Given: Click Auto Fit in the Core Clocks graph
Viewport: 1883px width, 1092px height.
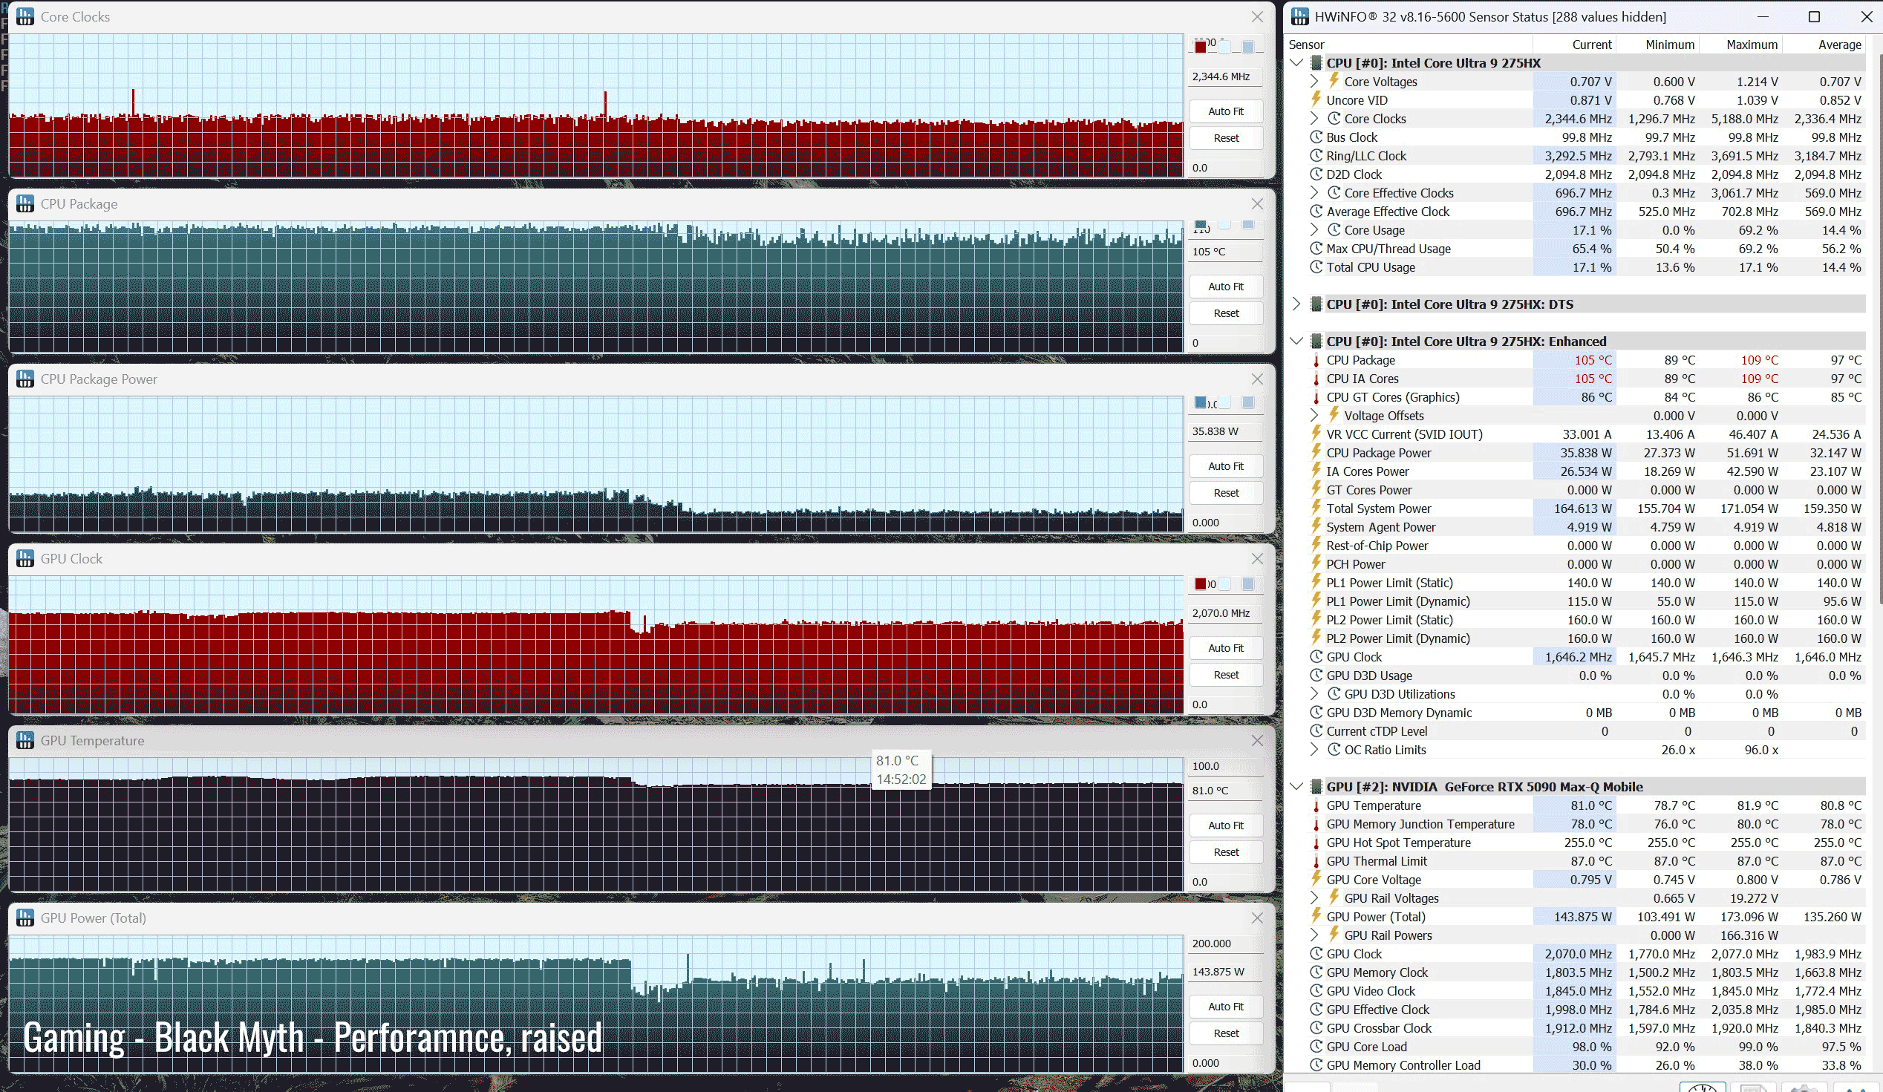Looking at the screenshot, I should 1225,111.
